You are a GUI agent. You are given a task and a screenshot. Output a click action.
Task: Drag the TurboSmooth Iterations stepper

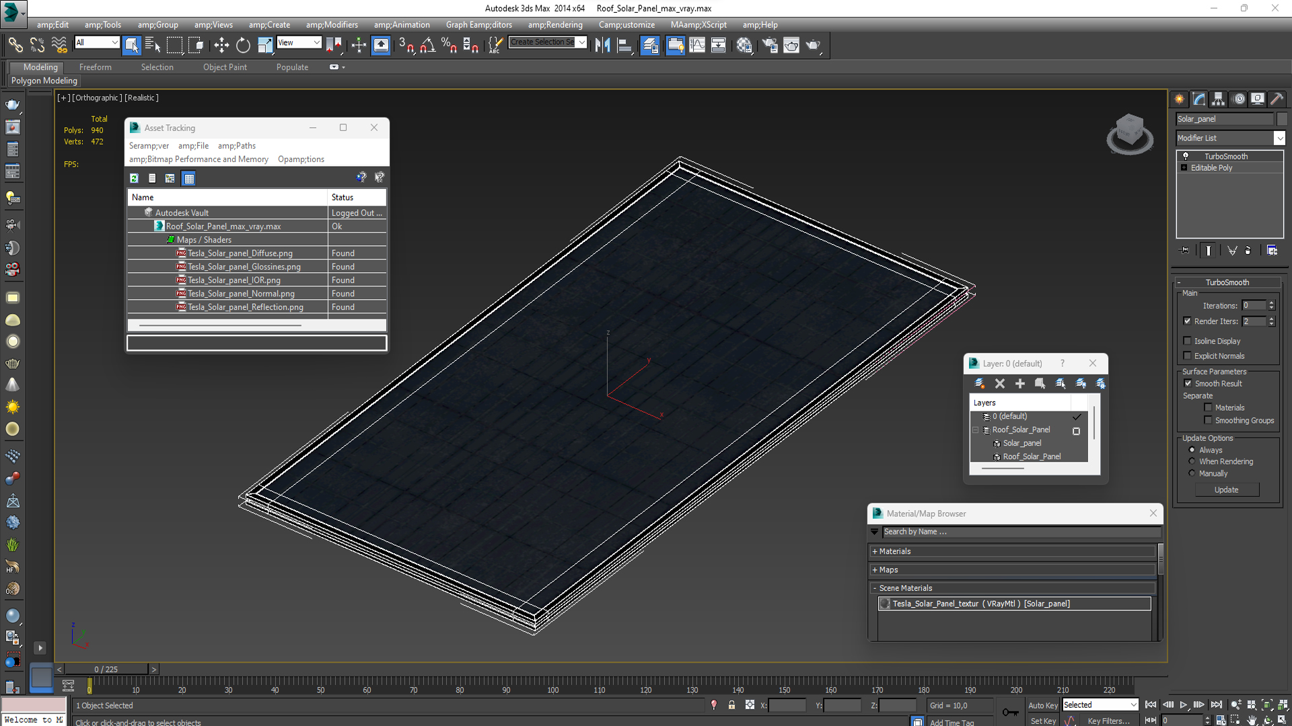(1272, 305)
